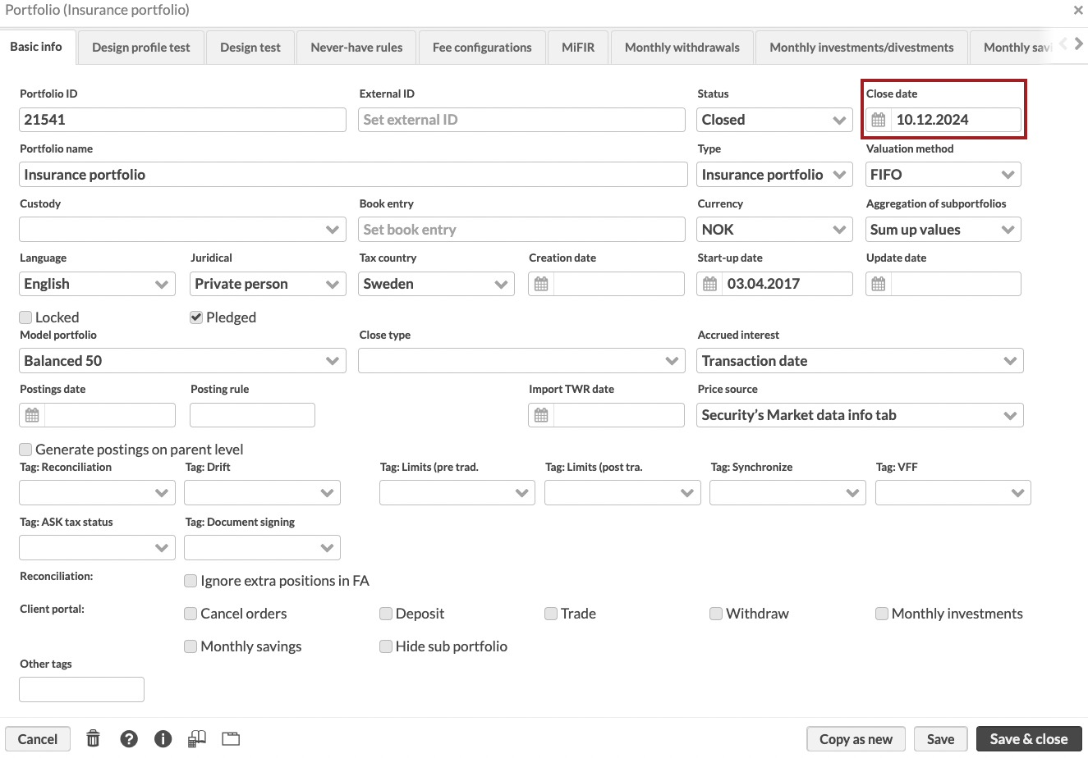This screenshot has width=1088, height=758.
Task: Click the Book entry input field
Action: pyautogui.click(x=521, y=230)
